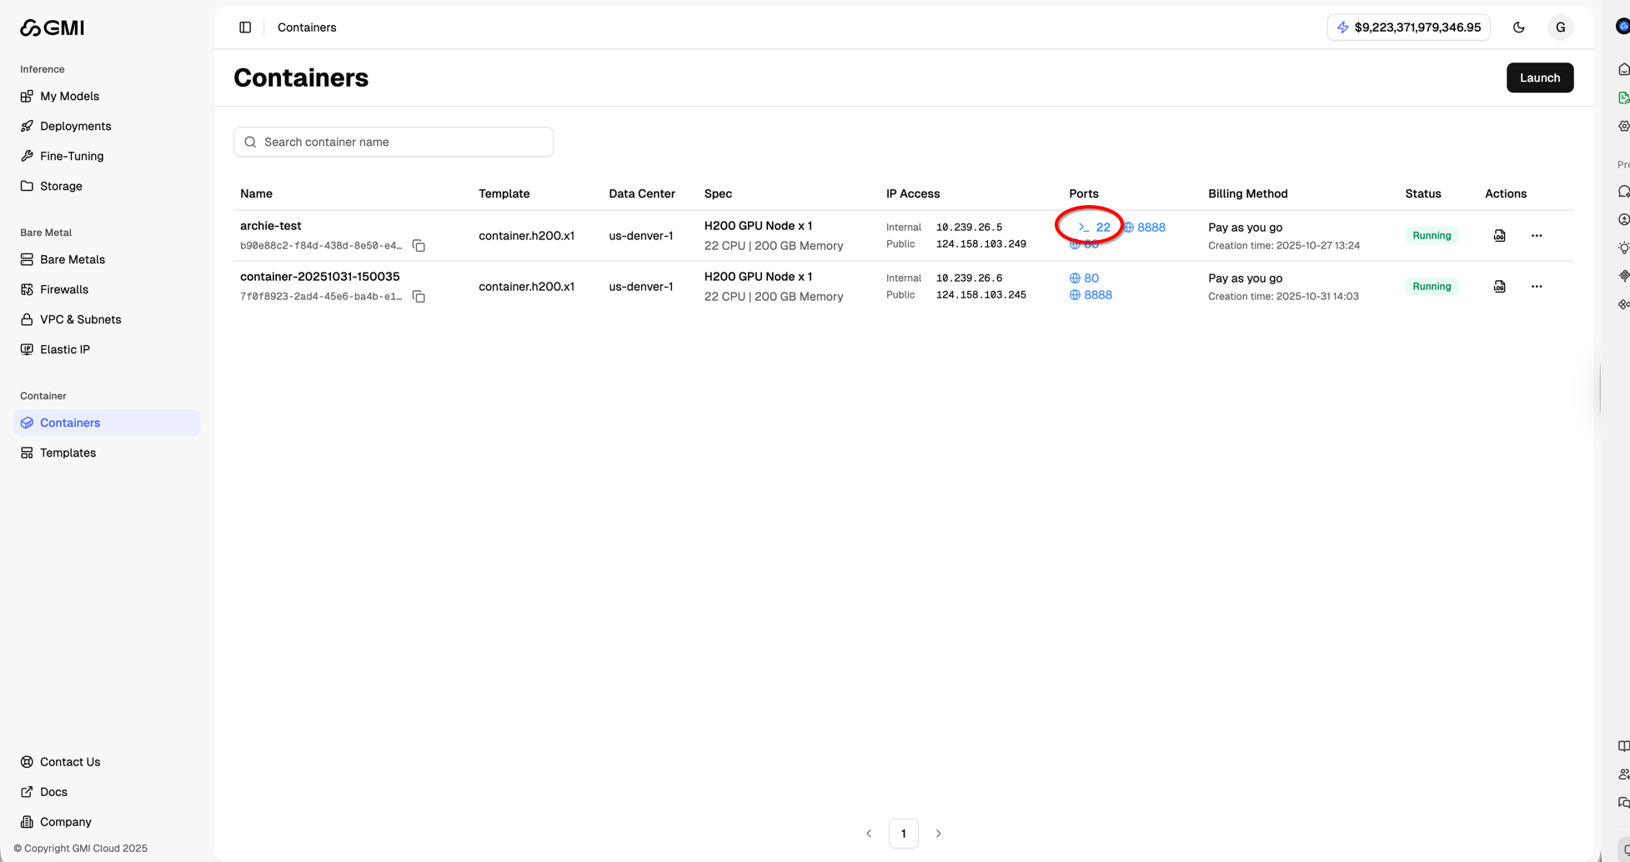Click the GMI logo
This screenshot has width=1630, height=862.
point(52,28)
